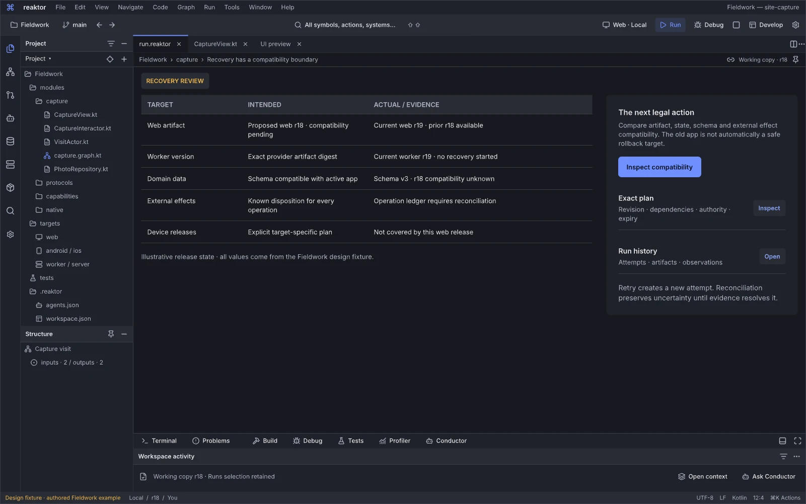Screen dimensions: 806x504
Task: Open the Web · Local target selector
Action: pyautogui.click(x=624, y=25)
